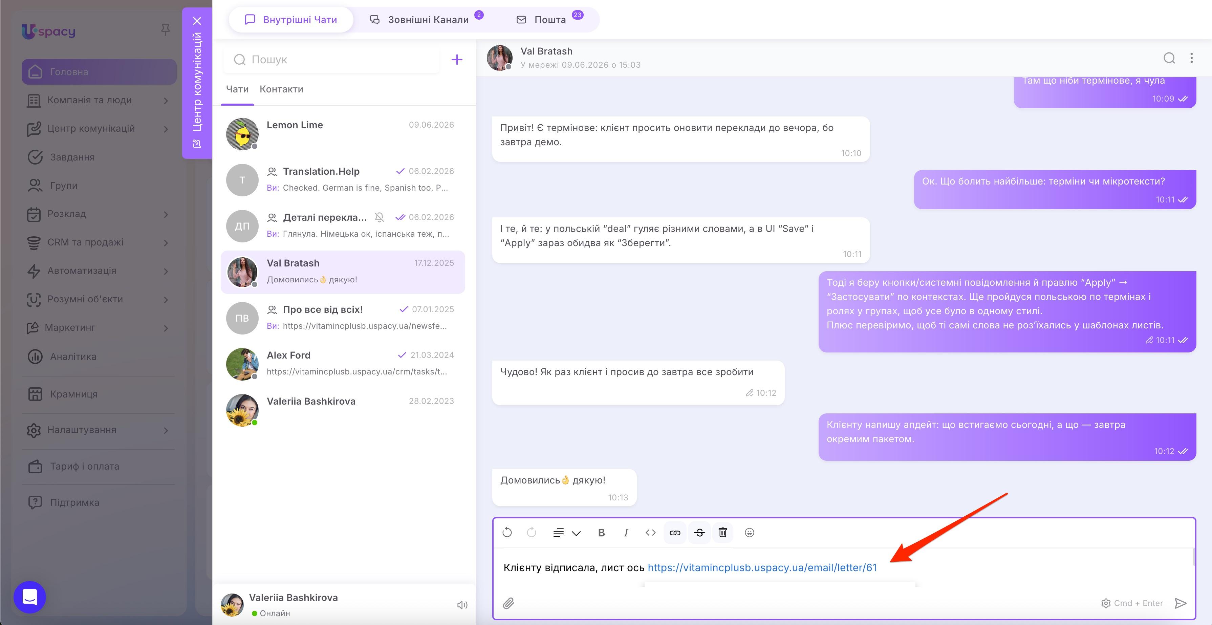Open the support chat widget bubble
The height and width of the screenshot is (625, 1212).
click(30, 597)
